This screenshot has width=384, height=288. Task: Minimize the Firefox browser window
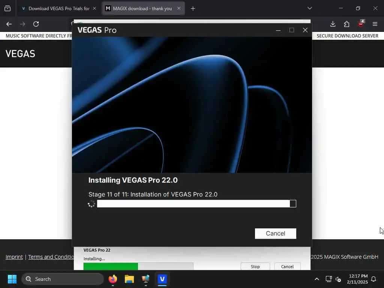(340, 8)
